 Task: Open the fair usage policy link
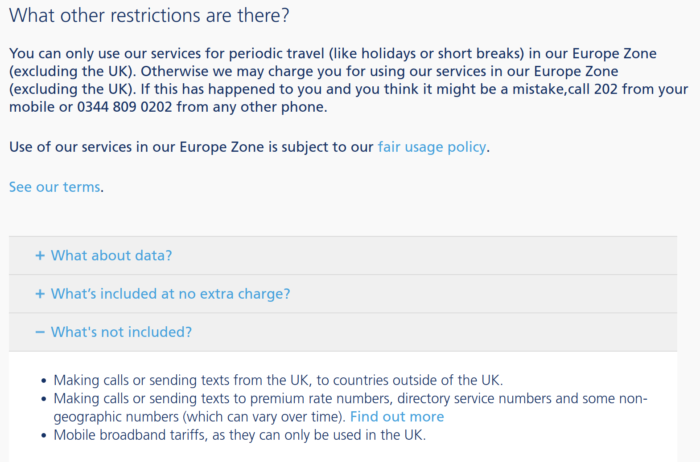(x=432, y=147)
